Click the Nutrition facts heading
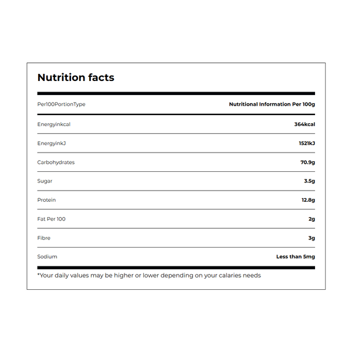 tap(76, 77)
